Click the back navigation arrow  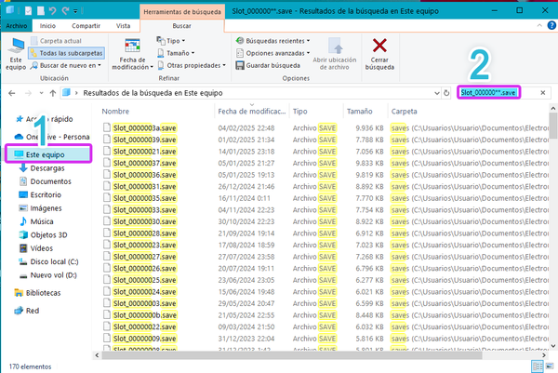(x=12, y=93)
